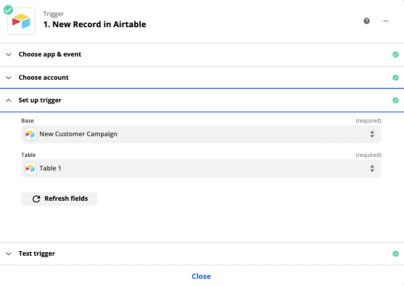
Task: Open the Base dropdown showing New Customer Campaign
Action: click(201, 134)
